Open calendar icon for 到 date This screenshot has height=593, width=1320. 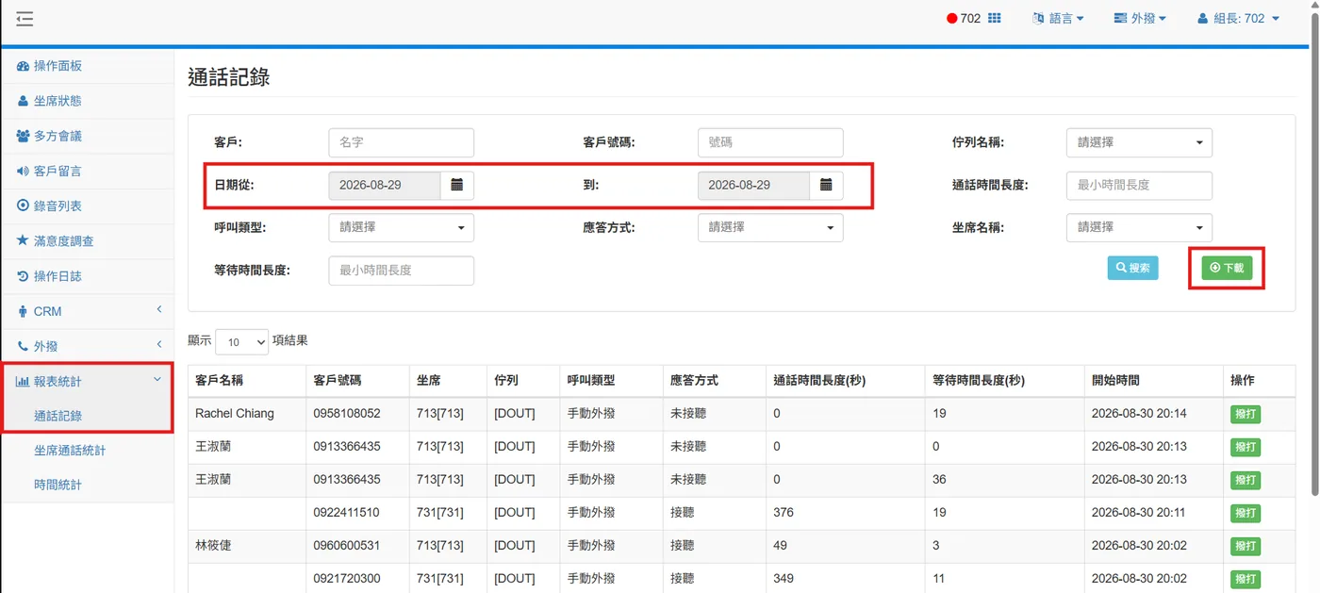[x=826, y=186]
